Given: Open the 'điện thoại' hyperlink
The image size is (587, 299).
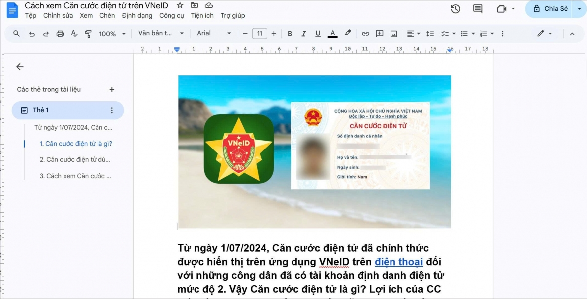Looking at the screenshot, I should pos(398,262).
